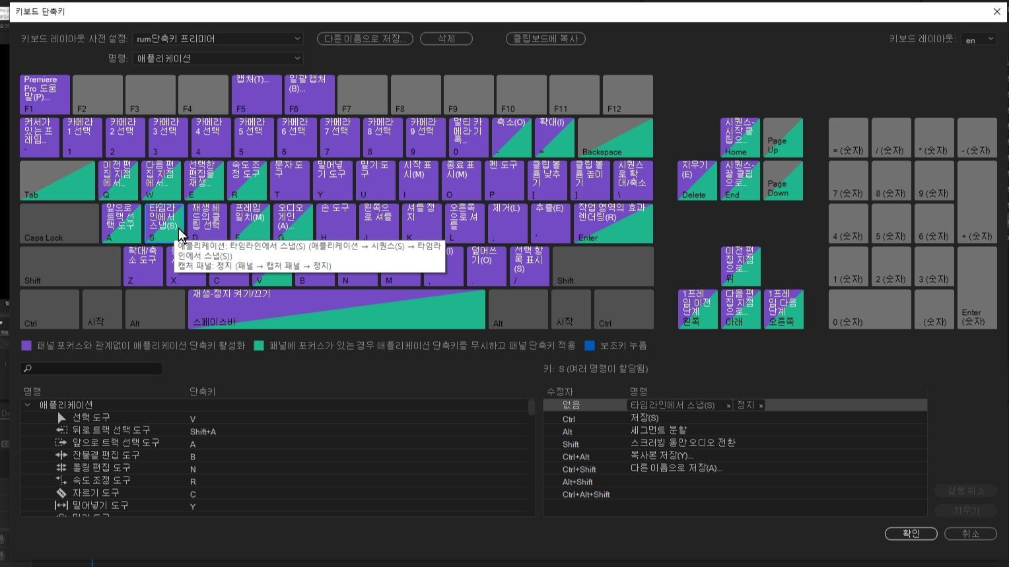The height and width of the screenshot is (567, 1009).
Task: Click the Ctrl+Shift row 다른 이름으로 저장(A)
Action: (x=735, y=469)
